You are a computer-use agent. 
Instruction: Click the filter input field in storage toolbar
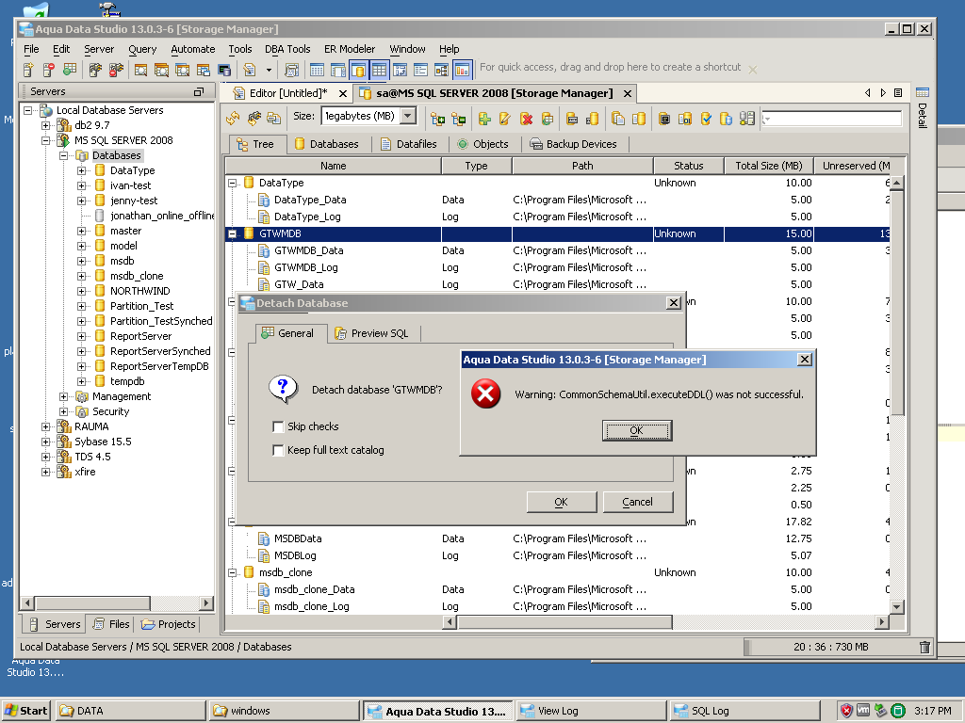point(831,118)
